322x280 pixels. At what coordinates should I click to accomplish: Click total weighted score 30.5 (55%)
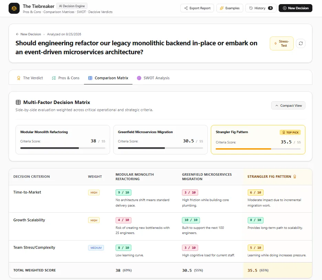point(192,270)
